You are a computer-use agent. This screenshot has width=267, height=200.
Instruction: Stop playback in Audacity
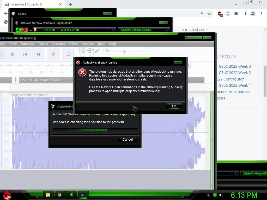(x=12, y=54)
